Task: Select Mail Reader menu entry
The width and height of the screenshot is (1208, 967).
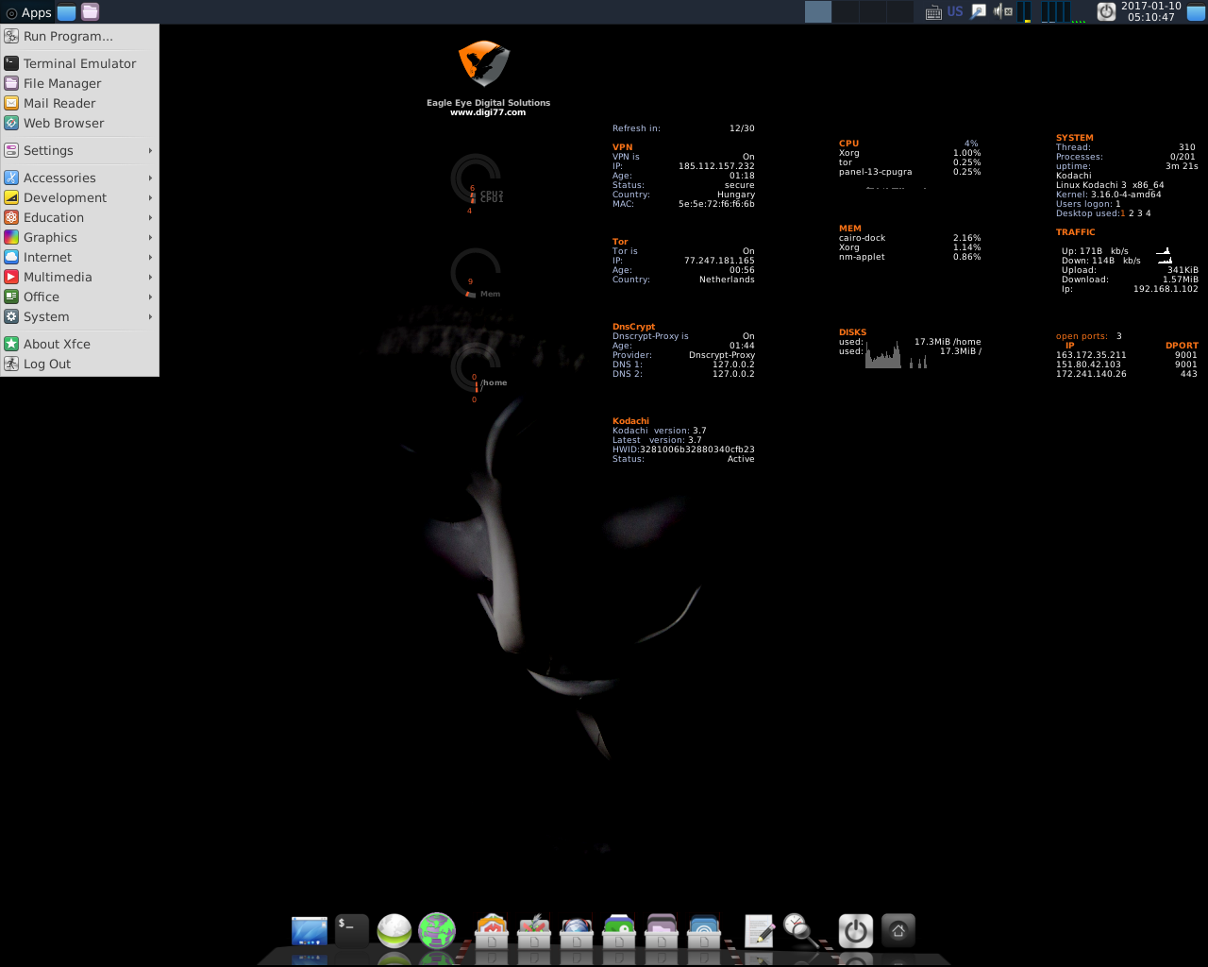Action: pos(79,103)
